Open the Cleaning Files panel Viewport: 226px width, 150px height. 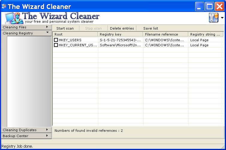[26, 27]
